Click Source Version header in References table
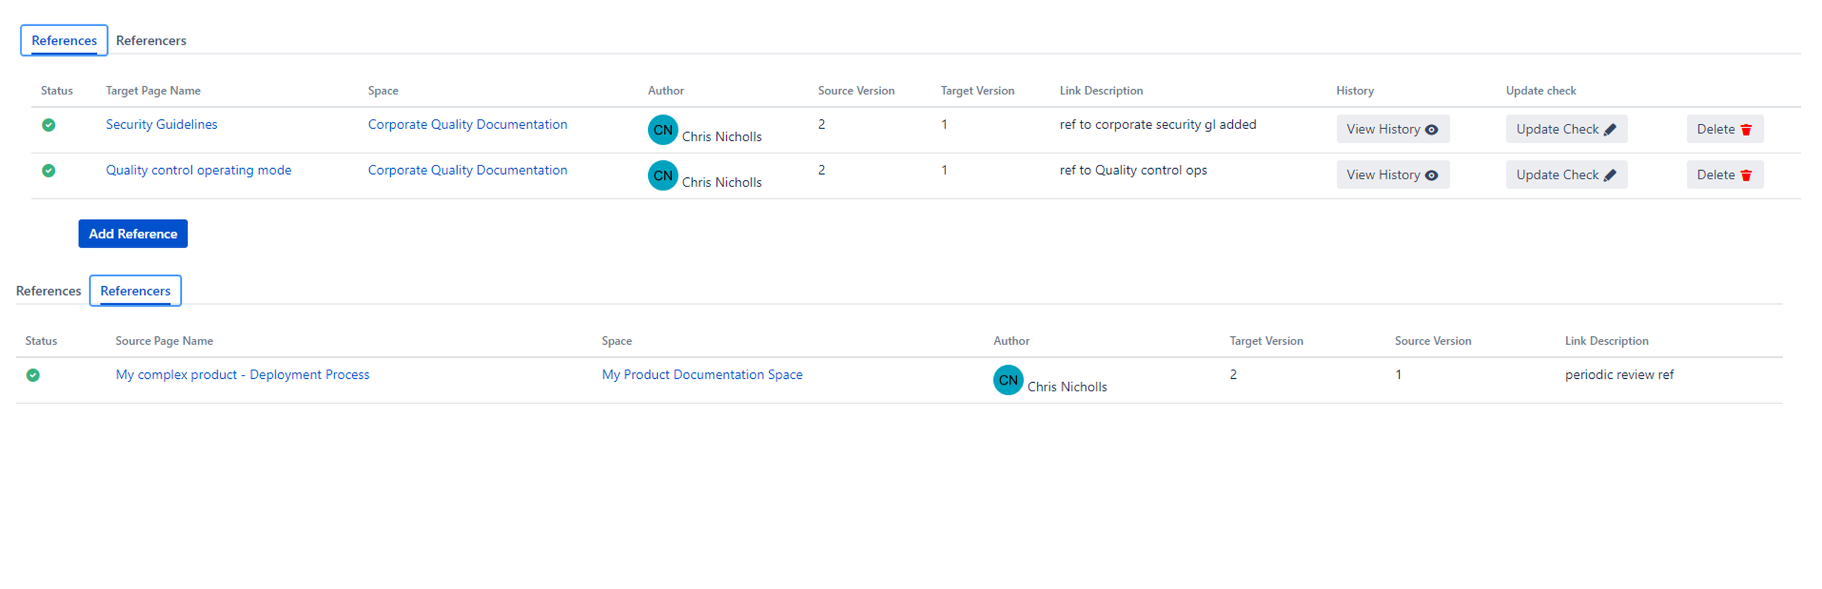This screenshot has height=589, width=1822. [x=856, y=90]
